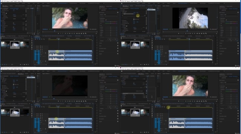Select the Hand tool in top-left screenshot's tools panel
This screenshot has height=134, width=241.
32,48
